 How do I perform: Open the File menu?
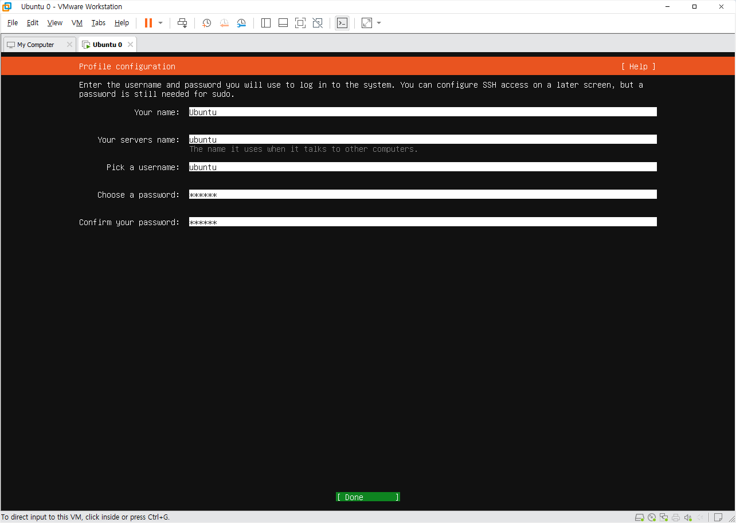coord(13,23)
